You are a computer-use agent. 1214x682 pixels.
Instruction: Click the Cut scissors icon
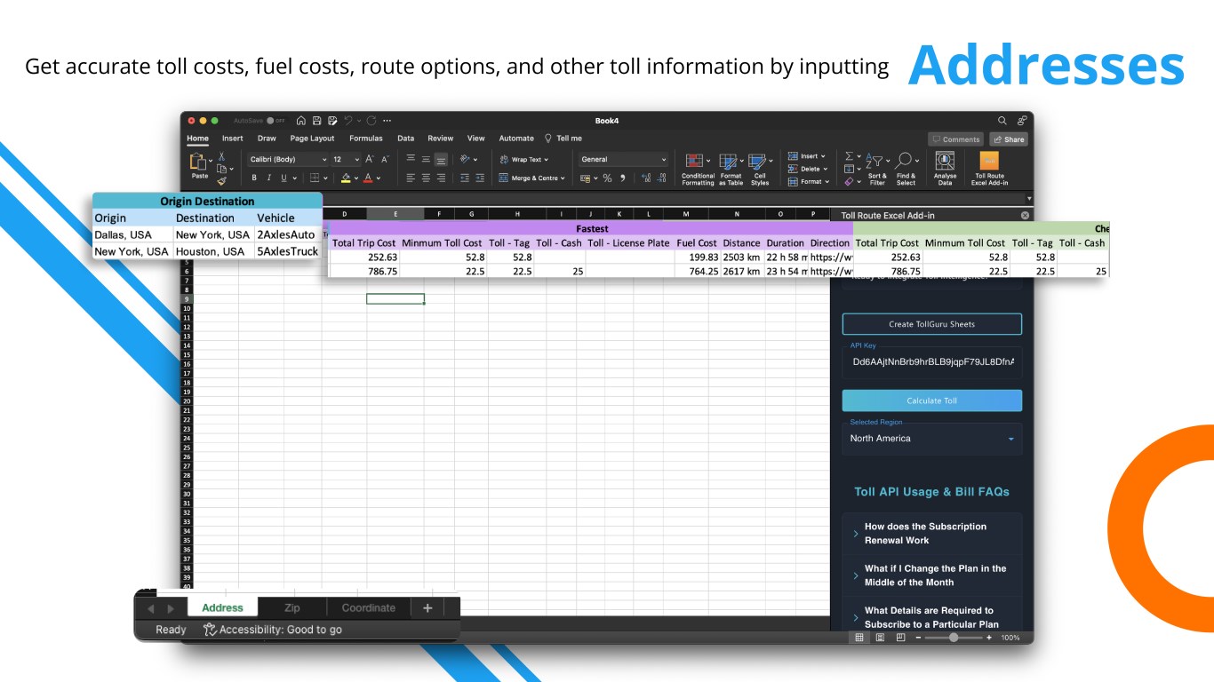(221, 156)
